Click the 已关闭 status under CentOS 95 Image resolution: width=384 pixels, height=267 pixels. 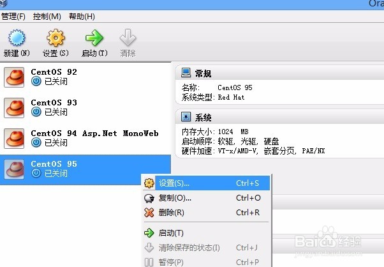(x=56, y=173)
